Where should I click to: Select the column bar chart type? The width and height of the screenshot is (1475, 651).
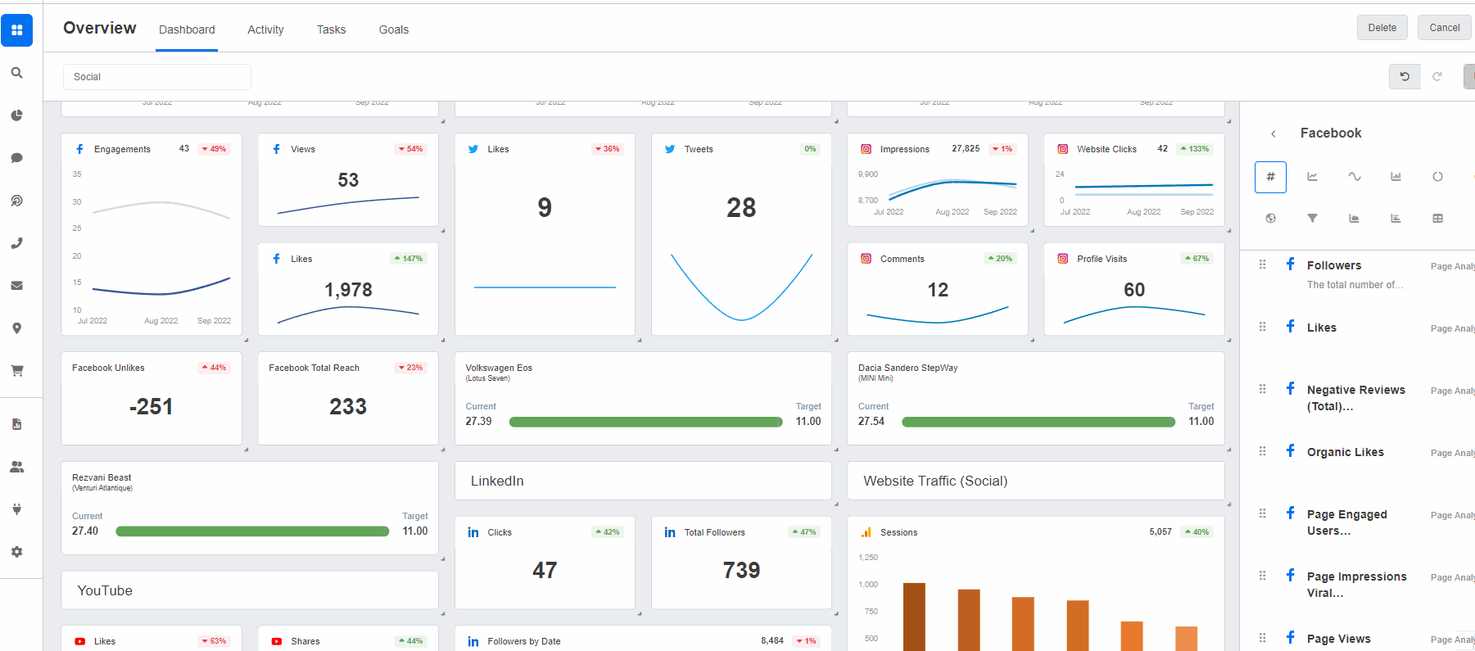1396,177
